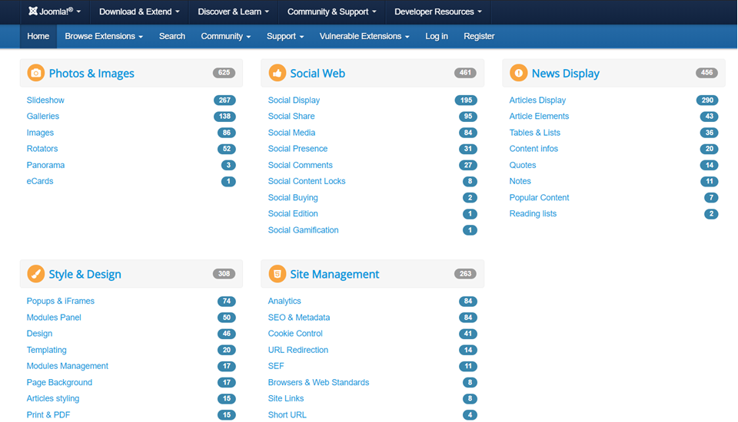Viewport: 738px width, 422px height.
Task: Open the Panorama subcategory
Action: 45,165
